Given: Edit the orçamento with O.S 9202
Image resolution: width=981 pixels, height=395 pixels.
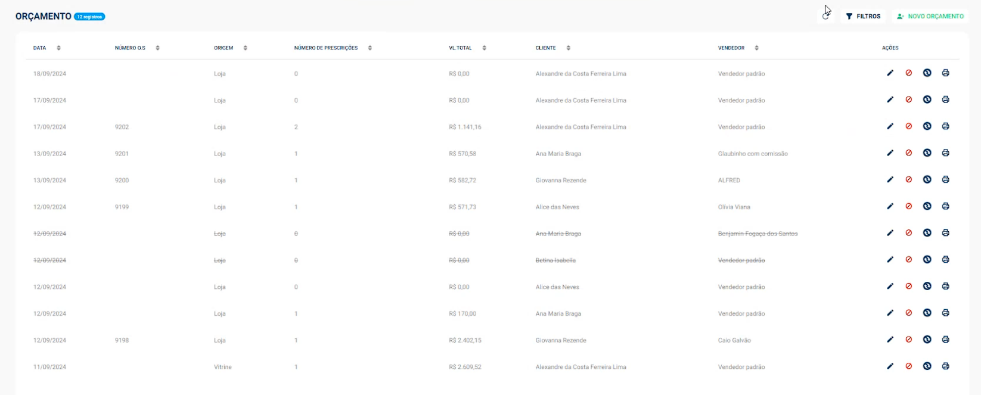Looking at the screenshot, I should 890,126.
